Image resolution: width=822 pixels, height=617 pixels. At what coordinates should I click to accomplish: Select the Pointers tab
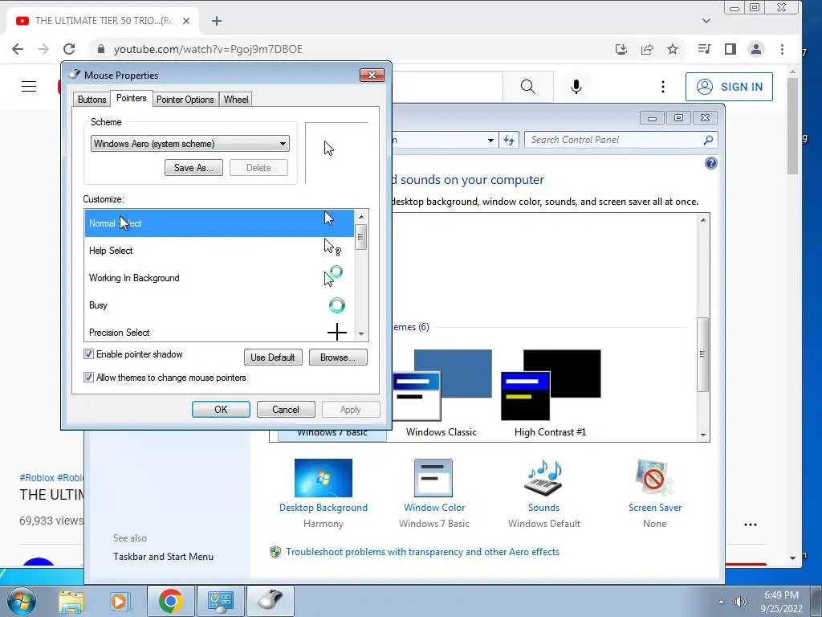131,98
